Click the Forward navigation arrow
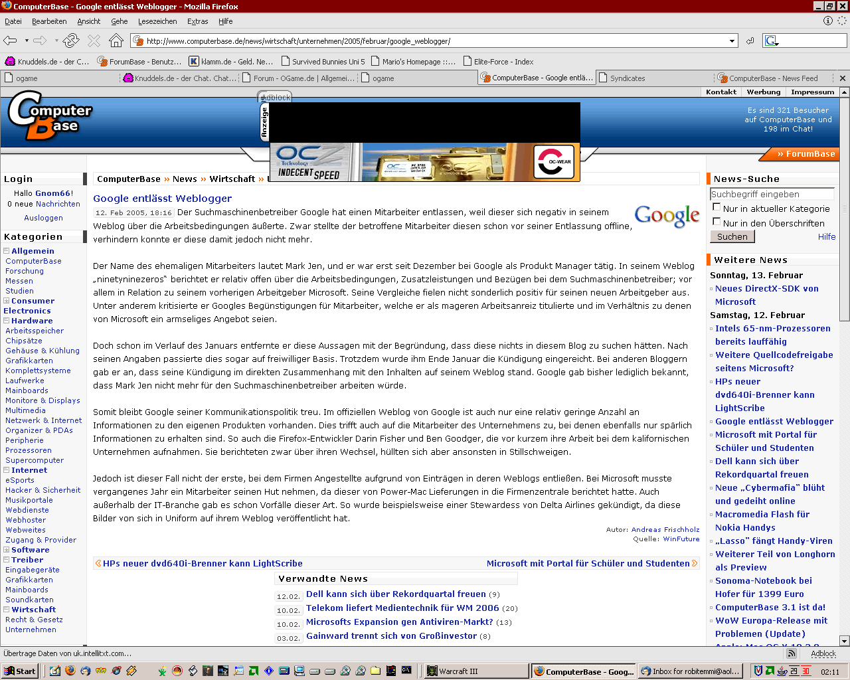The width and height of the screenshot is (850, 680). (x=40, y=41)
